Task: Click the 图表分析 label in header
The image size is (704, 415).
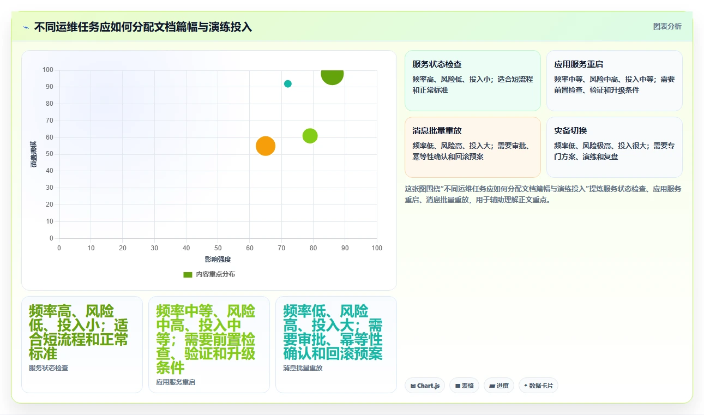Action: click(x=667, y=26)
